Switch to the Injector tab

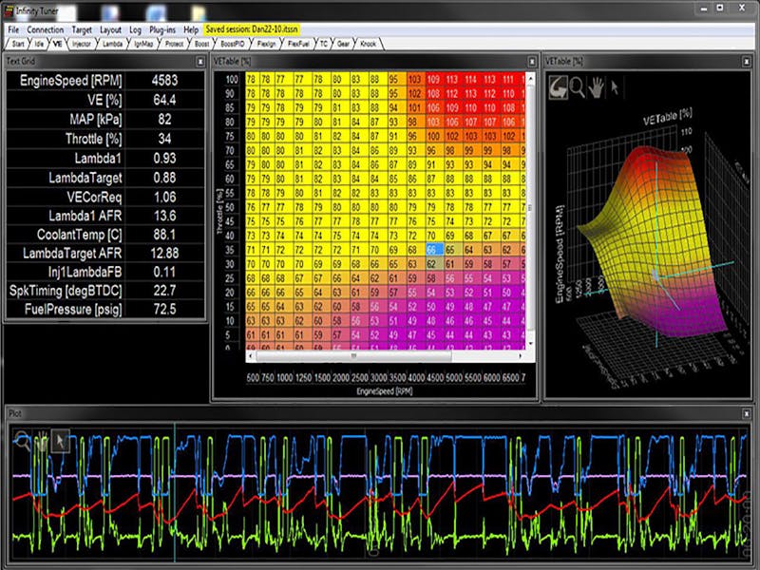click(82, 44)
